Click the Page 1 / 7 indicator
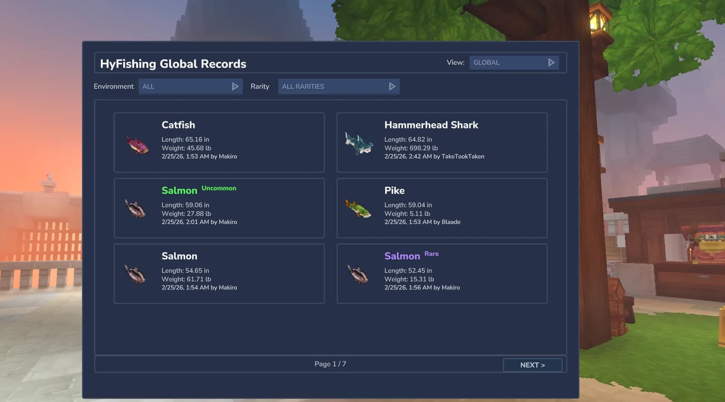Screen dimensions: 725x402 330,364
